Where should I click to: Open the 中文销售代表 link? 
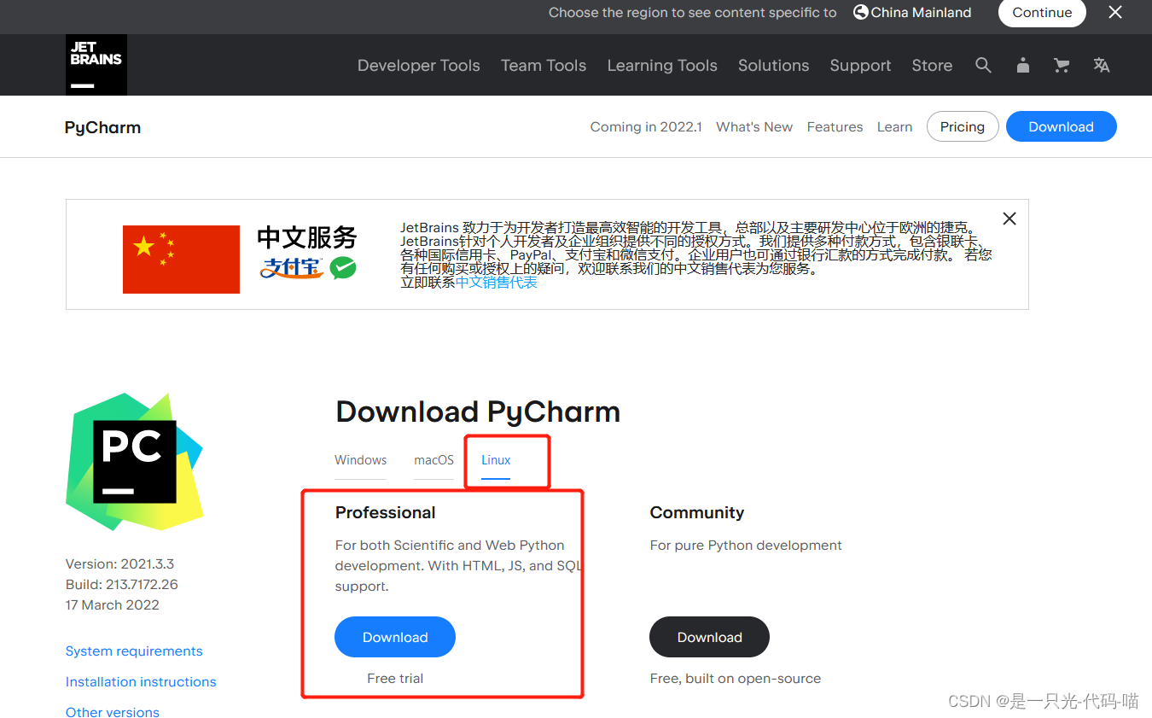click(x=497, y=283)
